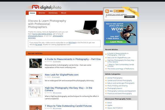This screenshot has width=165, height=110.
Task: Click the Candid Pictures article thumbnail
Action: point(35,107)
